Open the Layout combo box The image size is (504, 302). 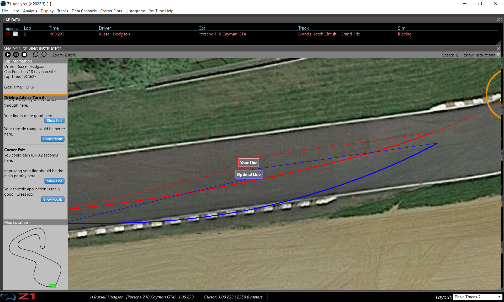[478, 297]
